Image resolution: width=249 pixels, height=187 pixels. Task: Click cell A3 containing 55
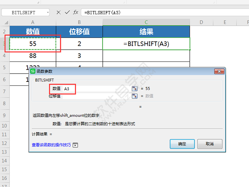33,44
